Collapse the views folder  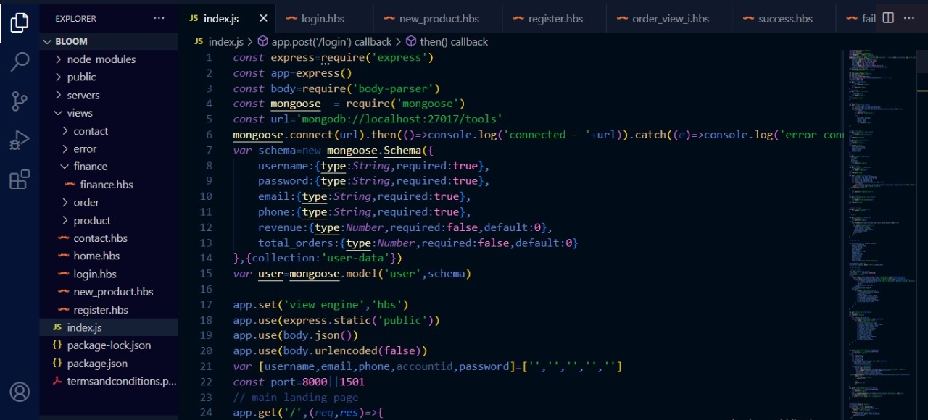click(x=79, y=113)
